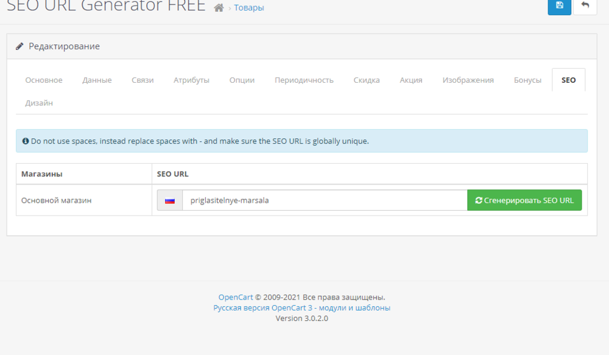
Task: Click inside the priglasitelnye-marsala URL field
Action: [304, 200]
